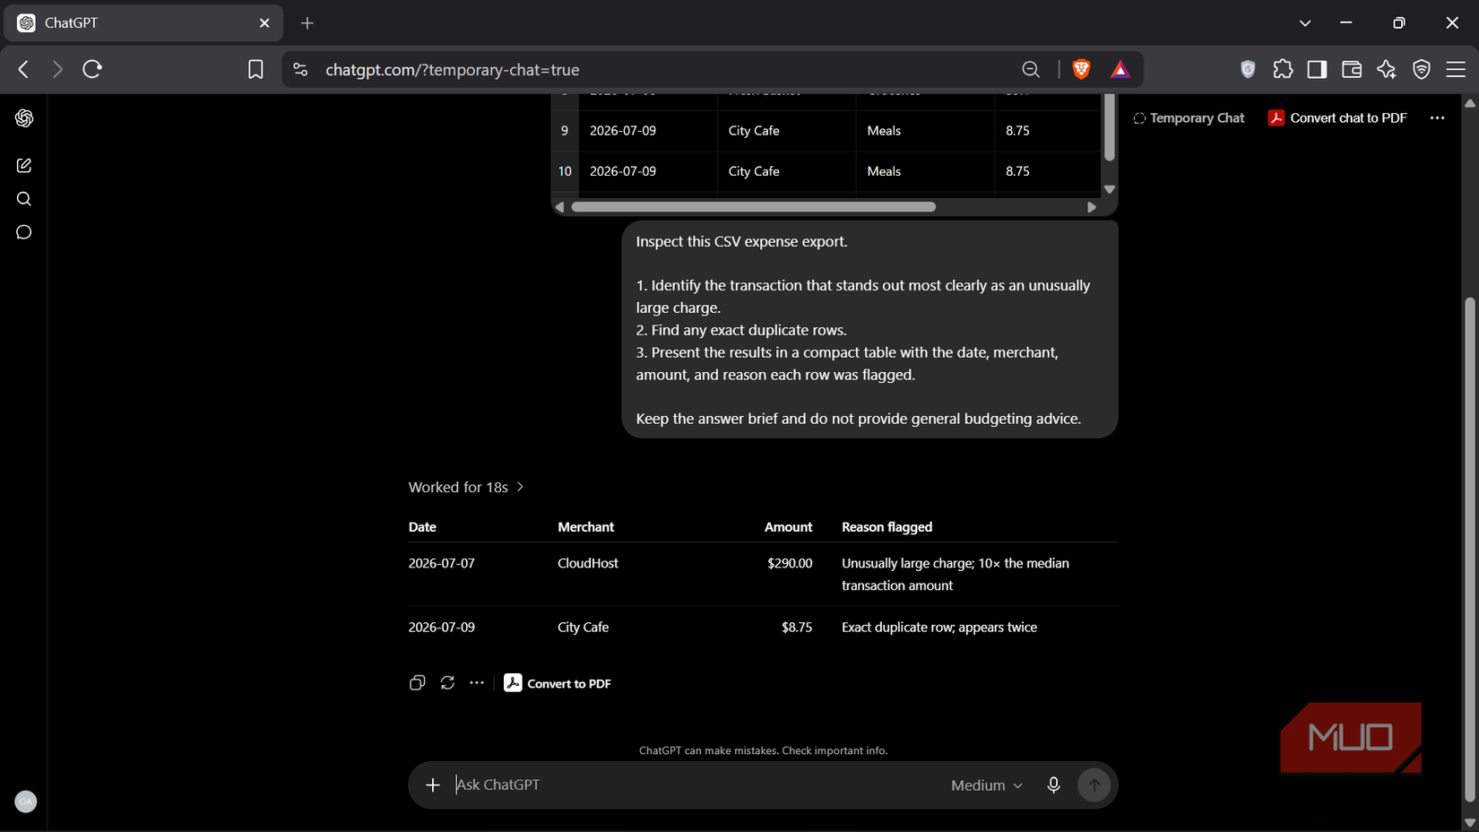Click the Merchant column header
Screen dimensions: 1479x832
tap(586, 526)
